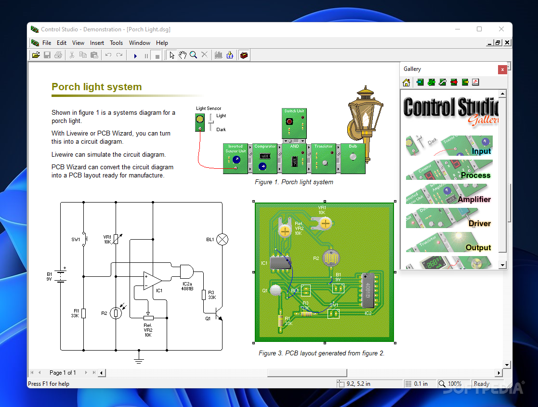538x407 pixels.
Task: Click the Undo arrow icon
Action: point(108,55)
